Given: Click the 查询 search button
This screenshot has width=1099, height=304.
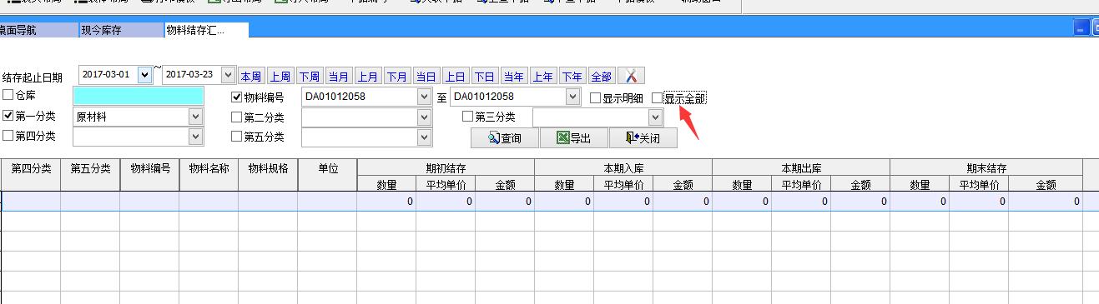Looking at the screenshot, I should 505,138.
